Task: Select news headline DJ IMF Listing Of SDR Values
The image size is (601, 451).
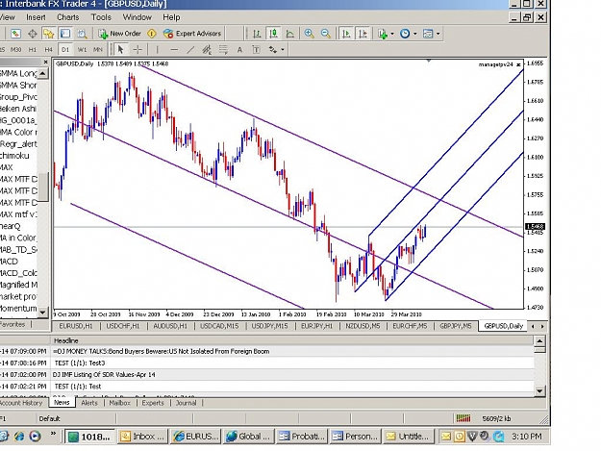Action: tap(104, 375)
